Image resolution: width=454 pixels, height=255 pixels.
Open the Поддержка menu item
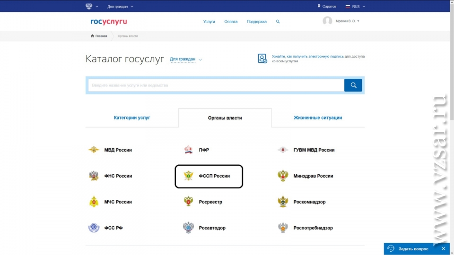[256, 21]
